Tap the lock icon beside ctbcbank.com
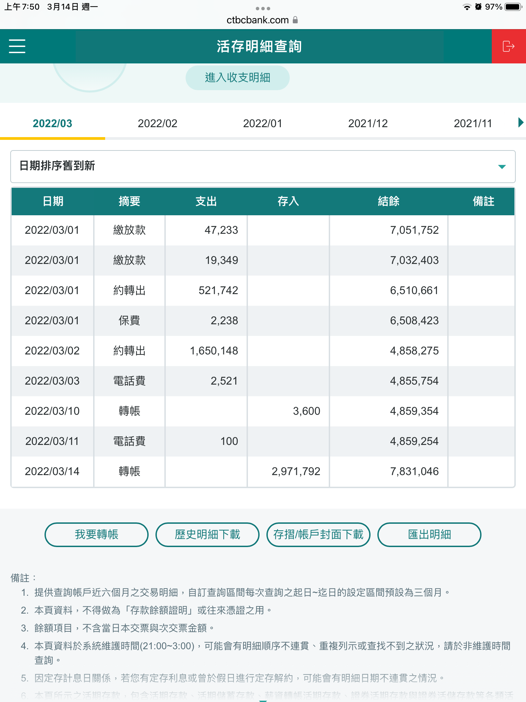526x702 pixels. (x=296, y=20)
